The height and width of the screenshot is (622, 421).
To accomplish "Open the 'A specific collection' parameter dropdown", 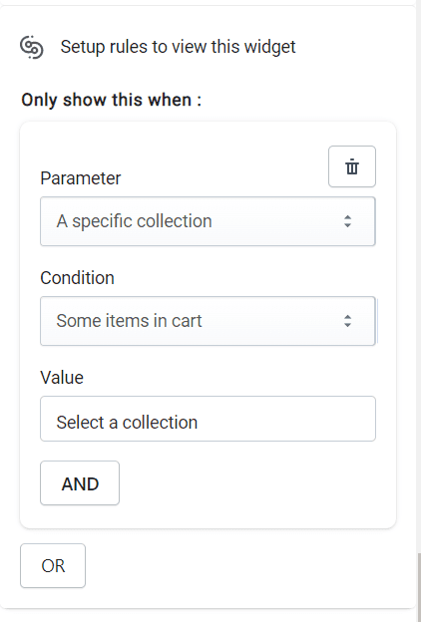I will 208,221.
